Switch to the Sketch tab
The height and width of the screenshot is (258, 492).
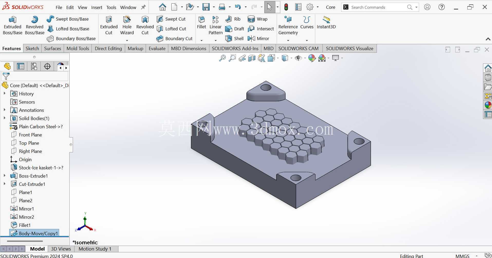[x=32, y=48]
